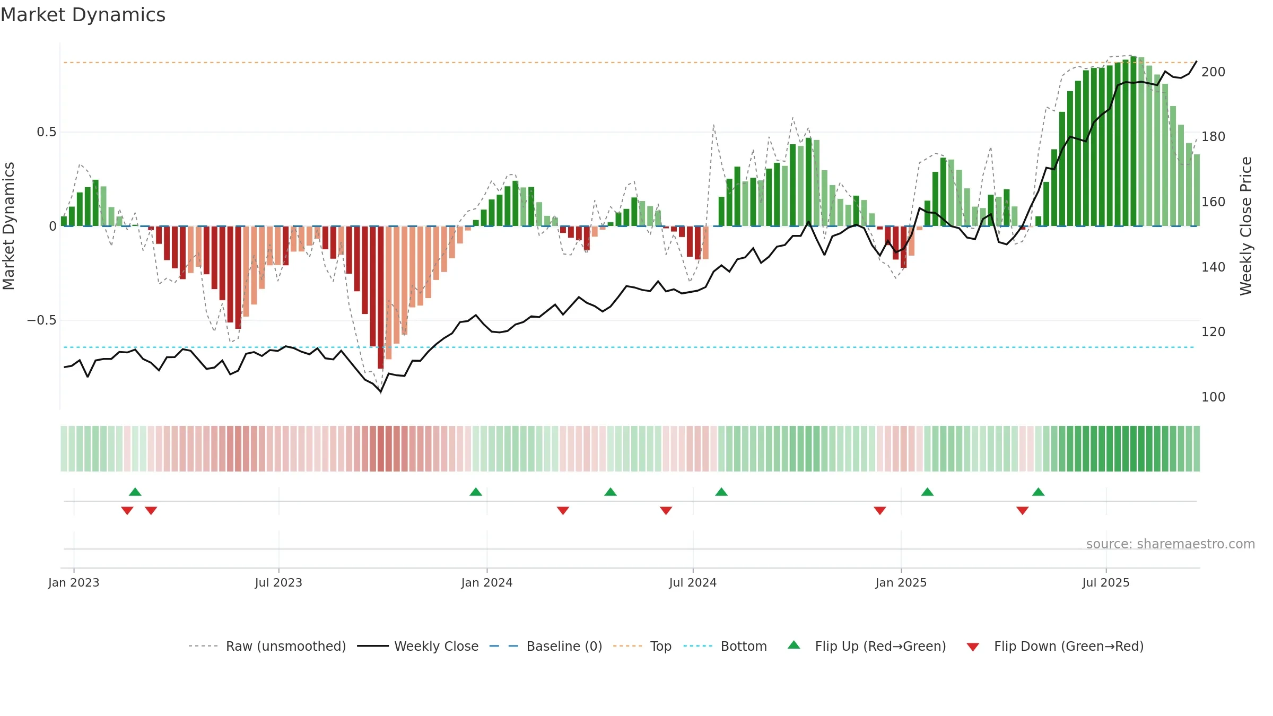1273x716 pixels.
Task: Click the first flip-up marker in early 2023
Action: coord(135,492)
